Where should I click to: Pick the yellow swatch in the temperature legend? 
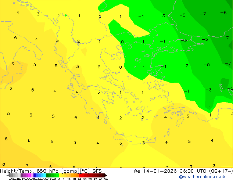[60, 175]
